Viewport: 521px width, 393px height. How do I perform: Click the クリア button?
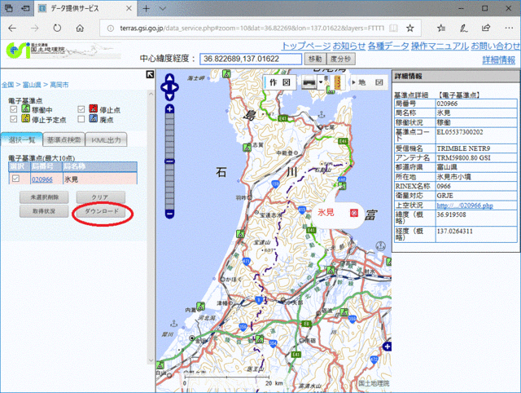[x=101, y=197]
